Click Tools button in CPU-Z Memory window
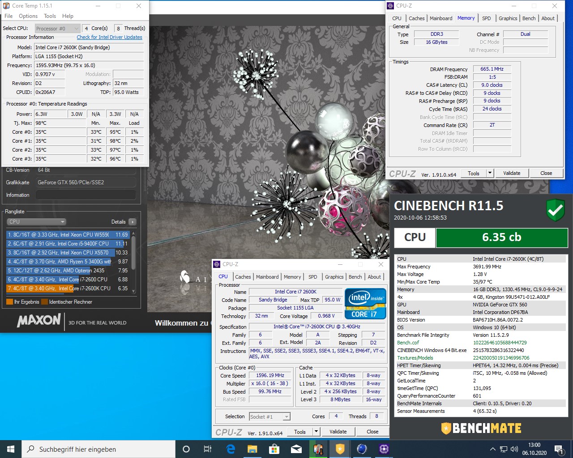The height and width of the screenshot is (458, 573). click(474, 173)
